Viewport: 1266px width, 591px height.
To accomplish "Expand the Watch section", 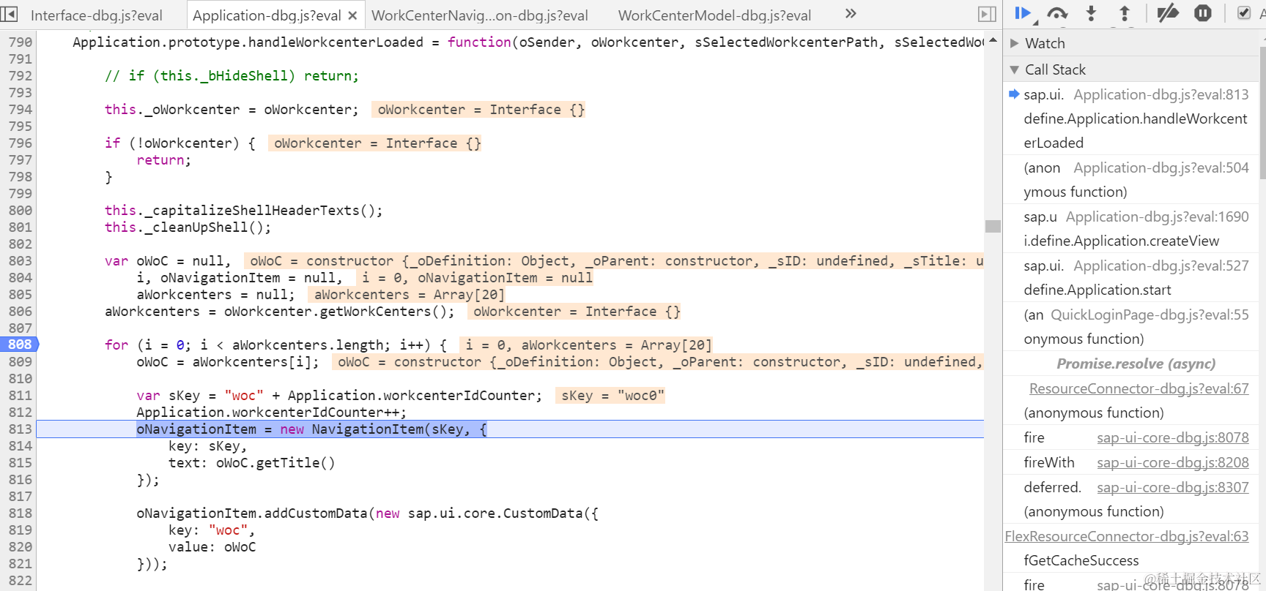I will click(1015, 43).
